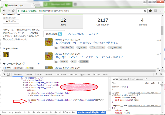Expand the second collapsed TagList__item node
The image size is (165, 115).
24,85
